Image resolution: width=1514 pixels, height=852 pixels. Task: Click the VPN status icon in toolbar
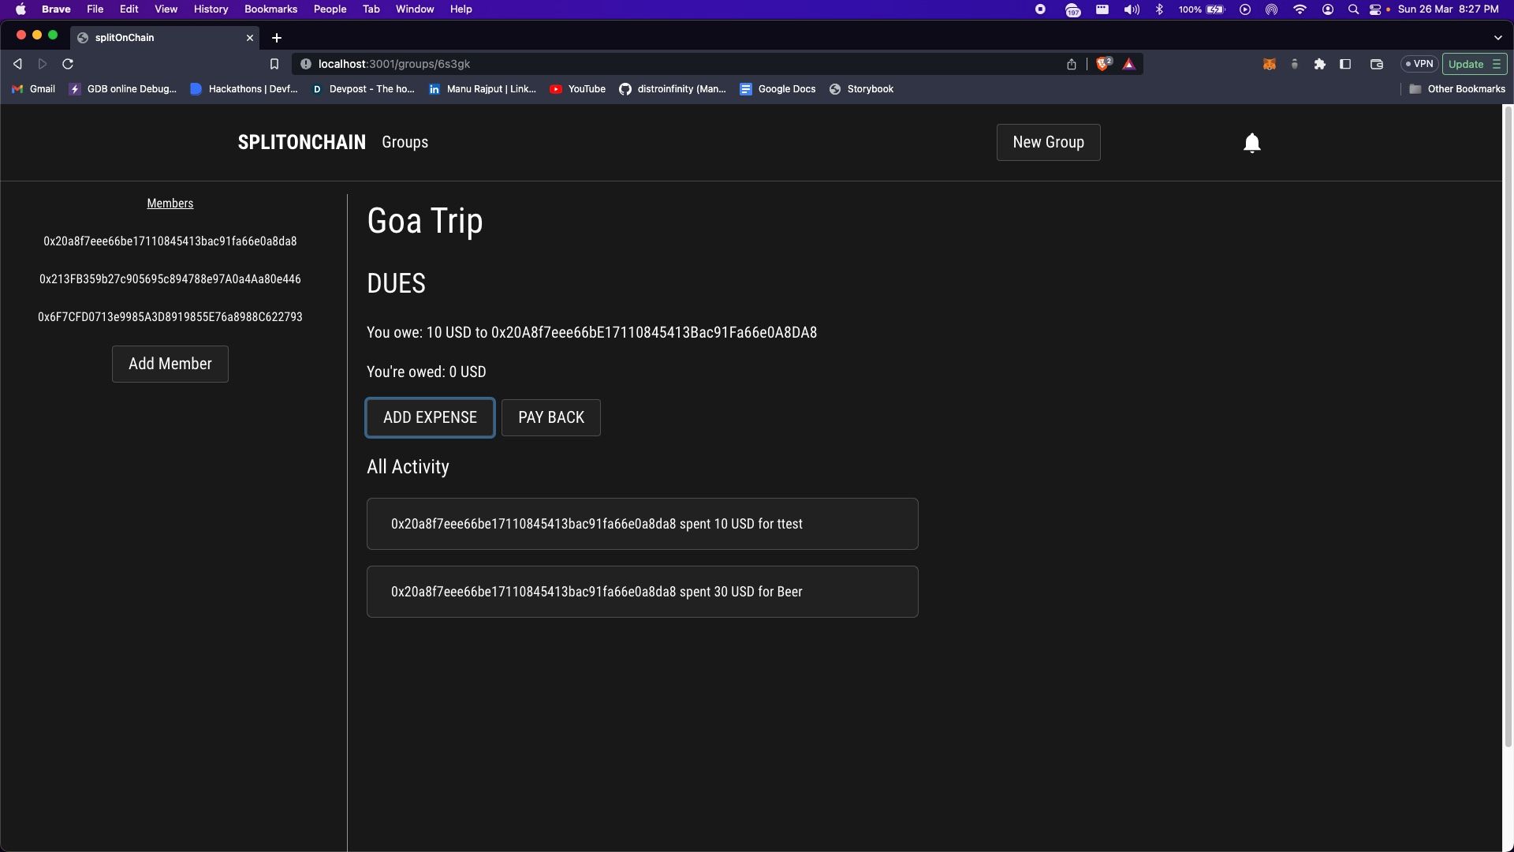(1420, 63)
